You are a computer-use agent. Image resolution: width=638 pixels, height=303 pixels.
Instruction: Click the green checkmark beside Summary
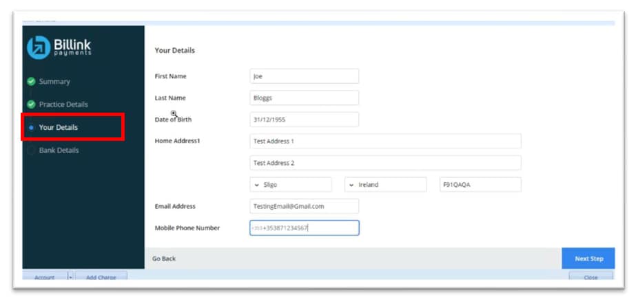click(x=31, y=82)
